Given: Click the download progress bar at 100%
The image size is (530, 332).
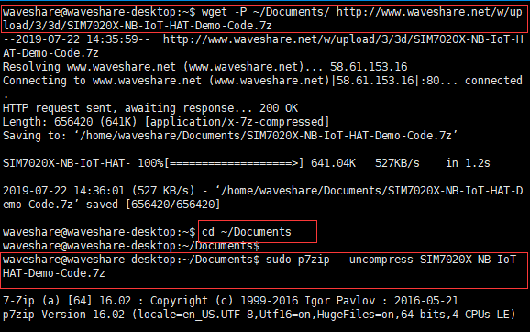Looking at the screenshot, I should (x=234, y=163).
